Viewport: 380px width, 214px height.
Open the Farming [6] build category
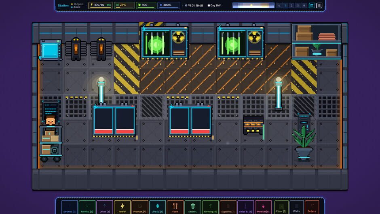click(210, 208)
